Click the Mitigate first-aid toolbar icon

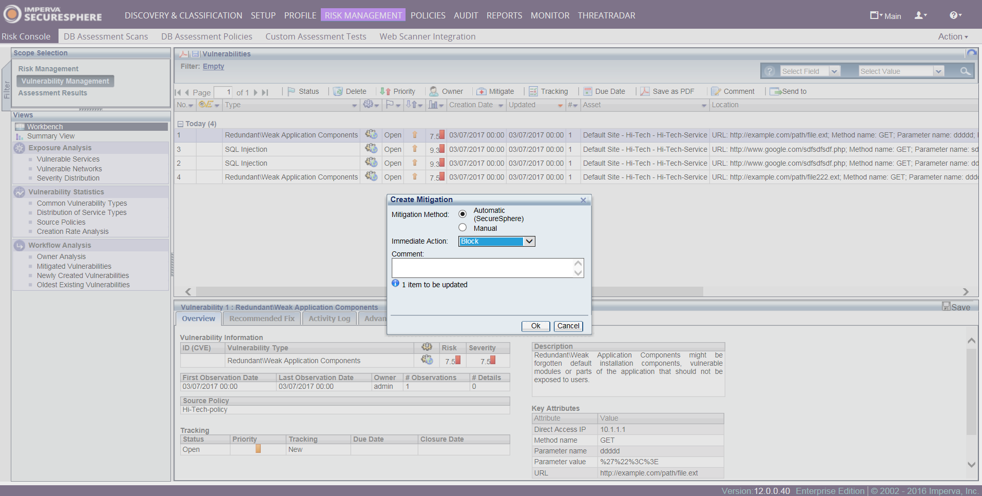coord(482,91)
